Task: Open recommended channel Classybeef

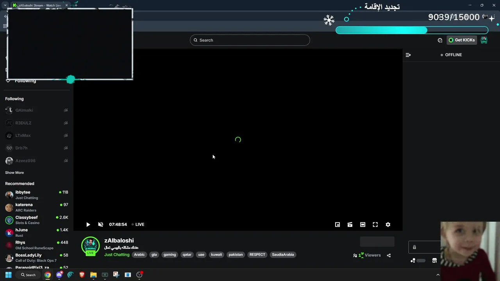Action: click(x=37, y=220)
